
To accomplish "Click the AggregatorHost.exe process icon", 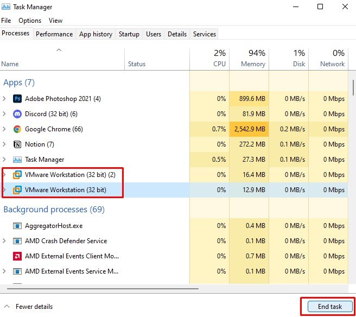I will pyautogui.click(x=17, y=226).
